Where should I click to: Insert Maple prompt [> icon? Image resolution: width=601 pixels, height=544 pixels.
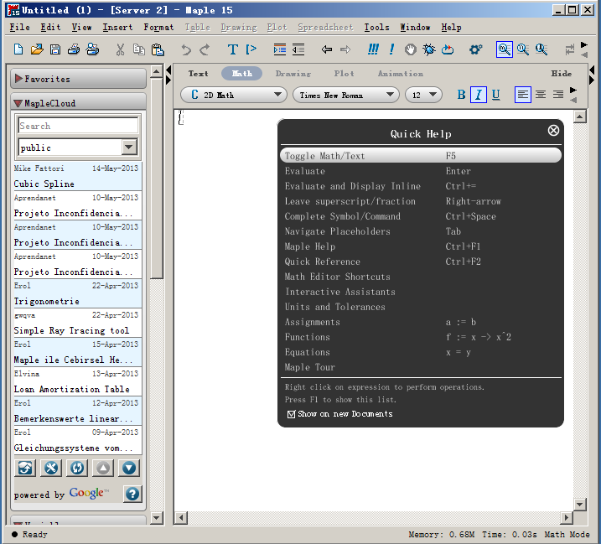(x=251, y=49)
